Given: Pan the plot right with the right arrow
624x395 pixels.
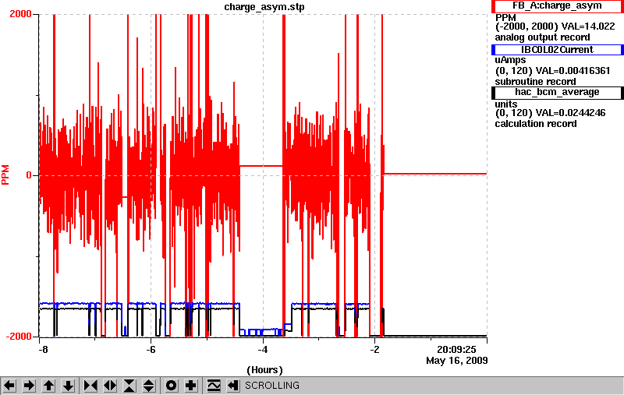Looking at the screenshot, I should (29, 386).
